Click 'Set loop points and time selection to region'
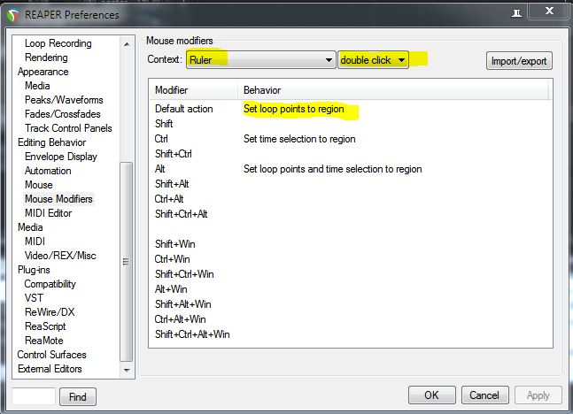Screen dimensions: 573x414 332,169
